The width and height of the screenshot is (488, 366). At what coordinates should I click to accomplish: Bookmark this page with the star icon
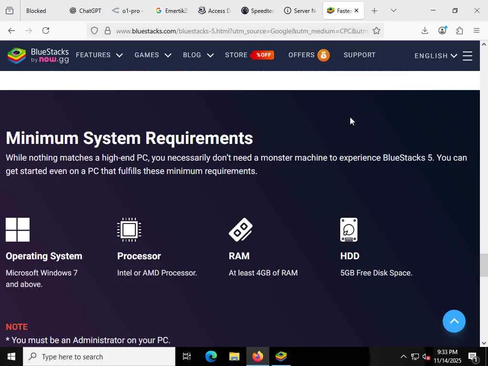pyautogui.click(x=376, y=30)
